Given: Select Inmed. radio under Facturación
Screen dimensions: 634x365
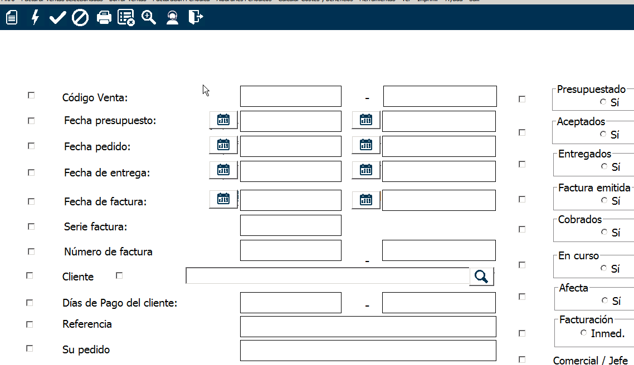Looking at the screenshot, I should click(583, 333).
